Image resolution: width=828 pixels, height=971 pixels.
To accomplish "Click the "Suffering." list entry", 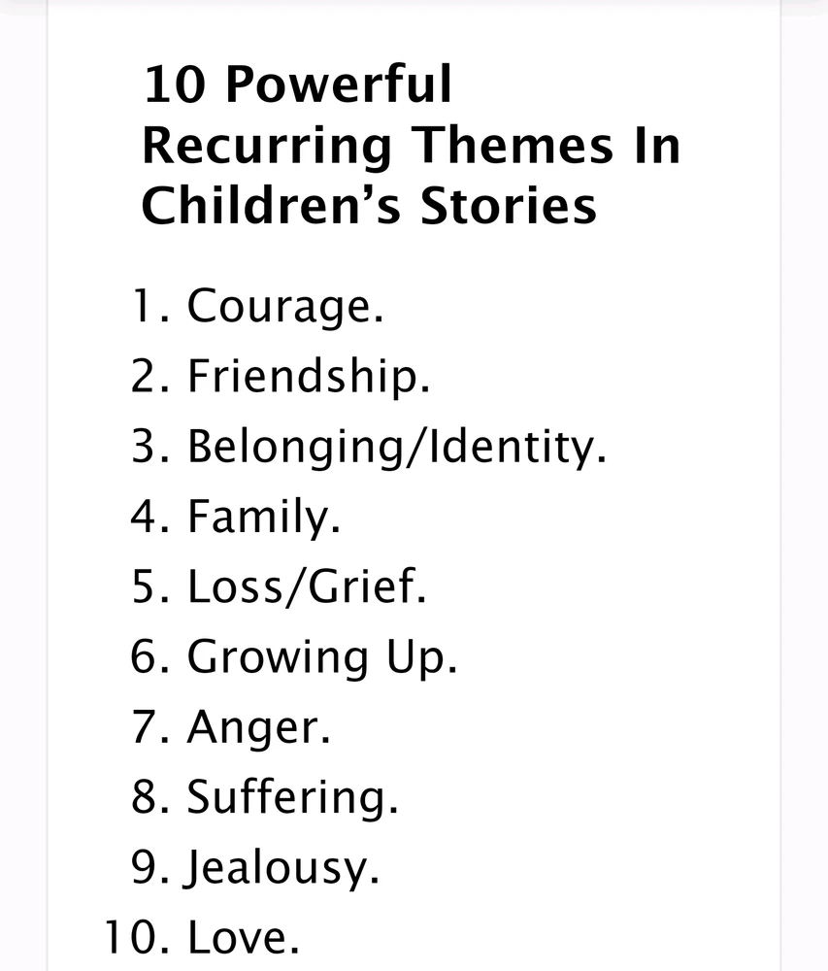I will click(x=292, y=797).
